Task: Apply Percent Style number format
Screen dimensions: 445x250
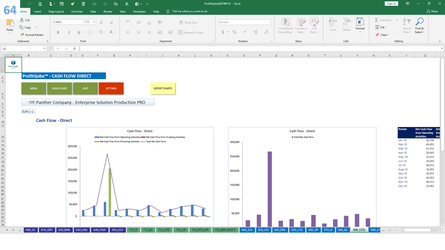Action: point(234,32)
